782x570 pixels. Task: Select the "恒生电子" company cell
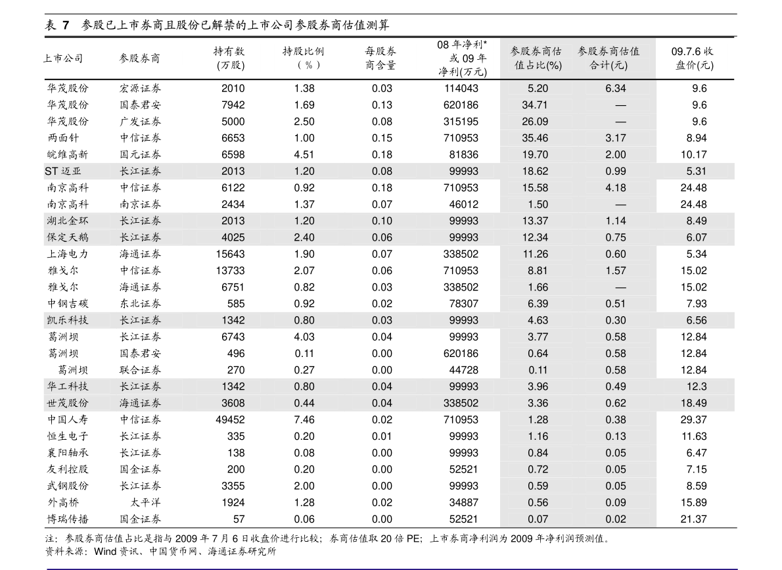point(68,437)
